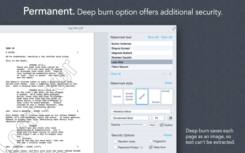Open Security Options Details link

[x=168, y=135]
